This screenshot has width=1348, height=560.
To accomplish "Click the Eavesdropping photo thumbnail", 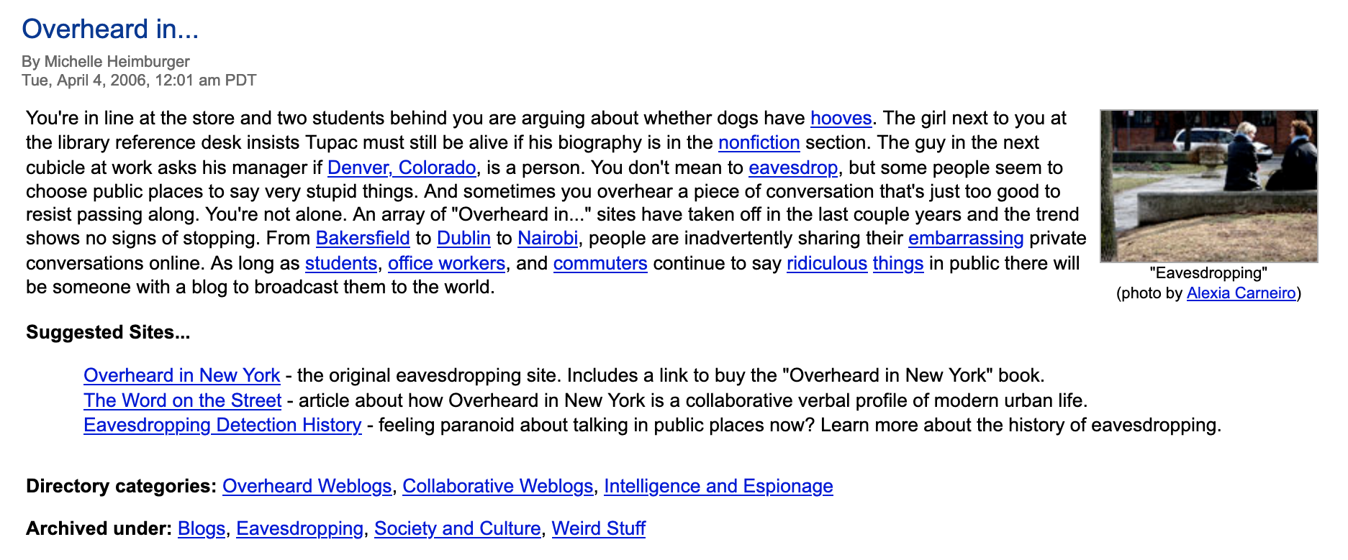I will (1208, 185).
